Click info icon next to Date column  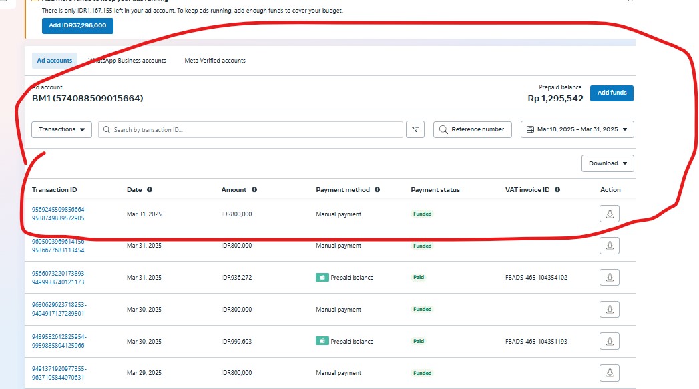(150, 190)
